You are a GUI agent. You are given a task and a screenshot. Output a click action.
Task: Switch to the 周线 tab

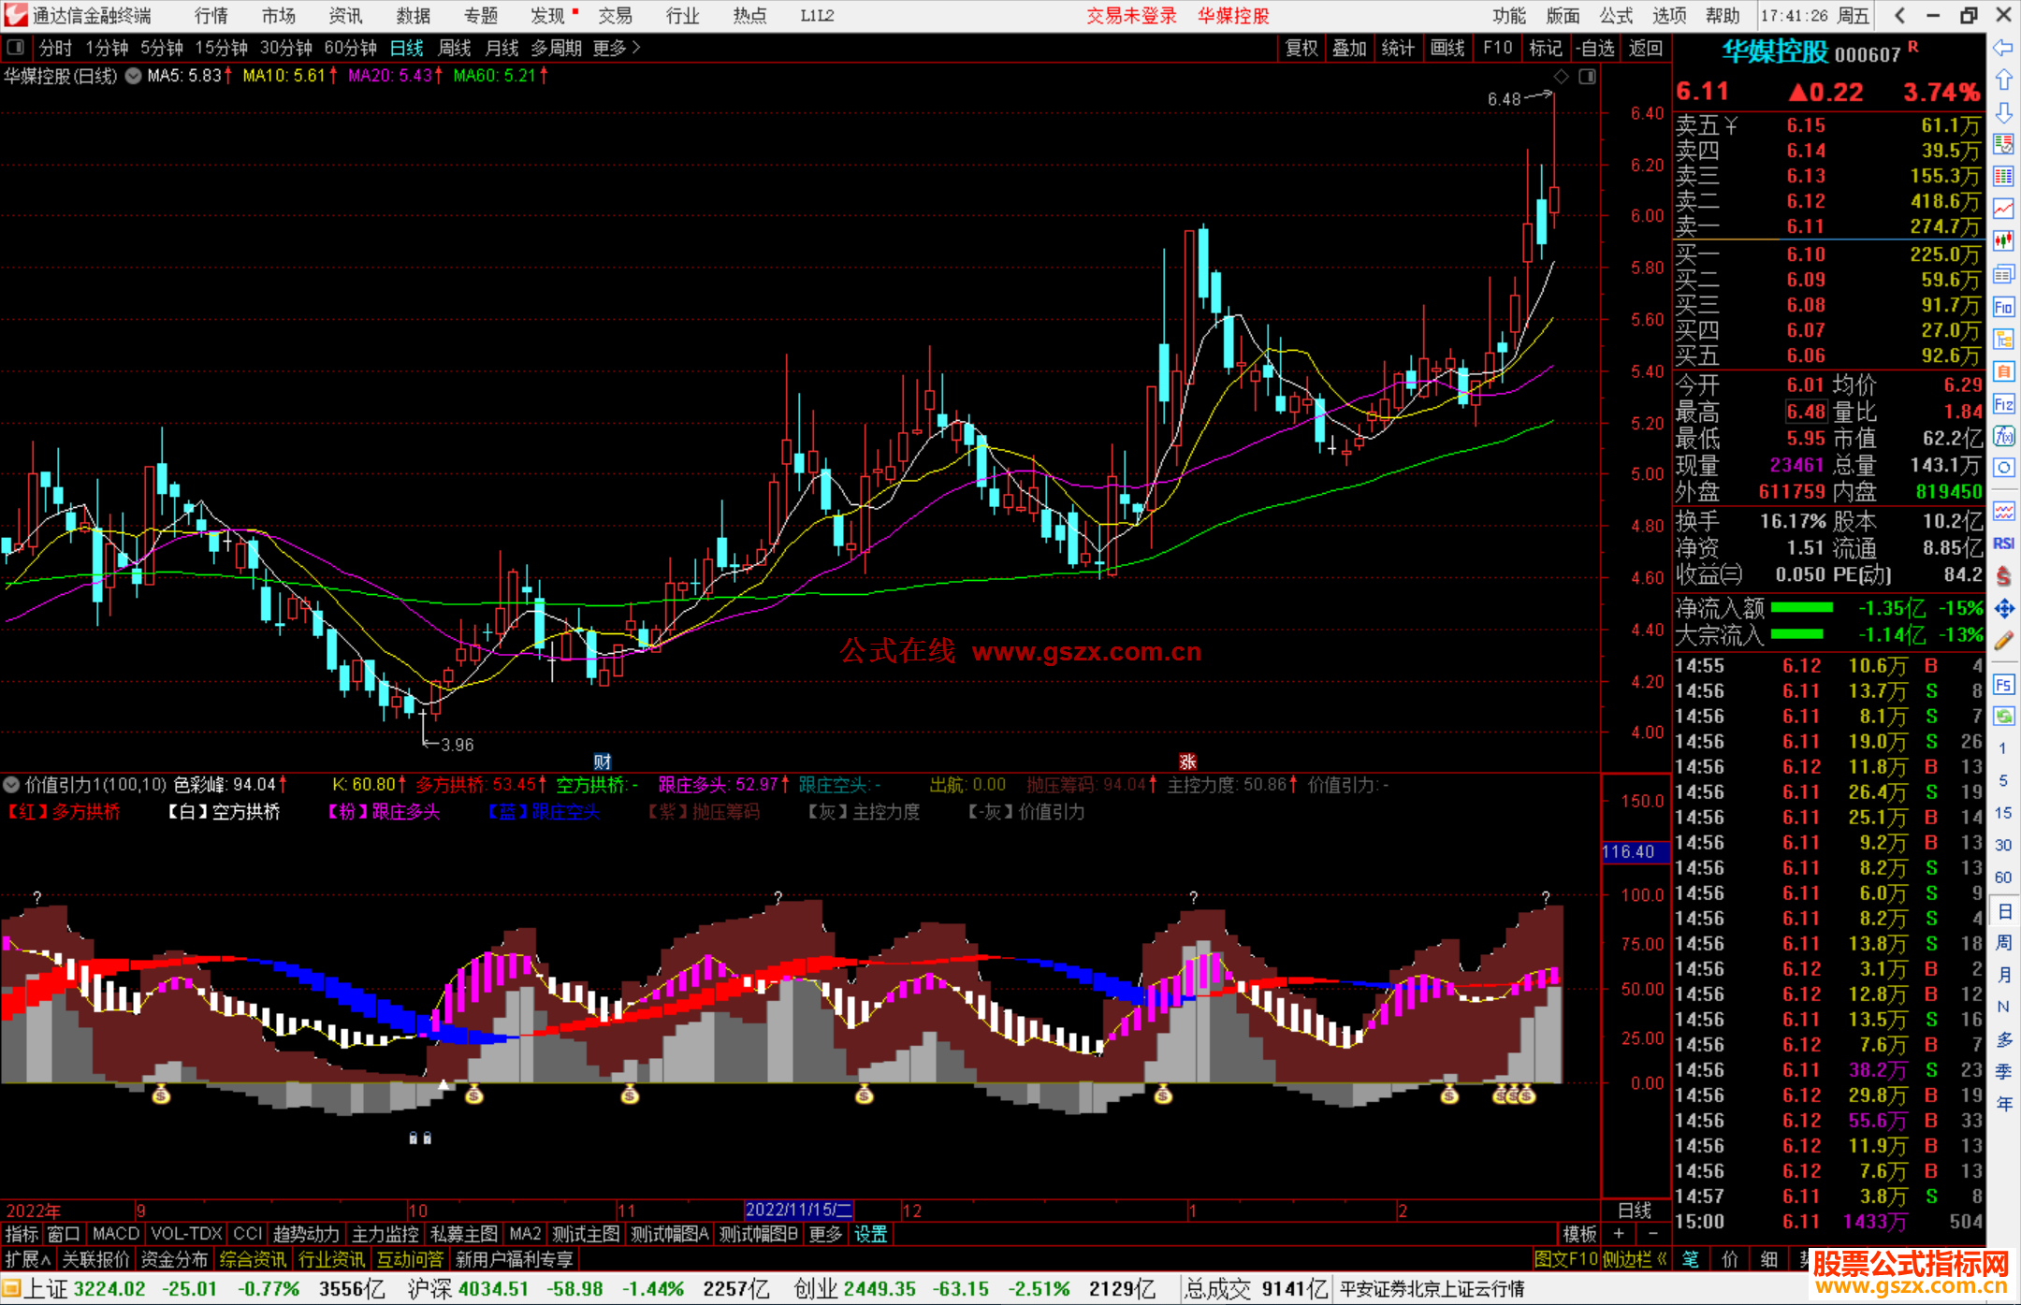[x=455, y=48]
